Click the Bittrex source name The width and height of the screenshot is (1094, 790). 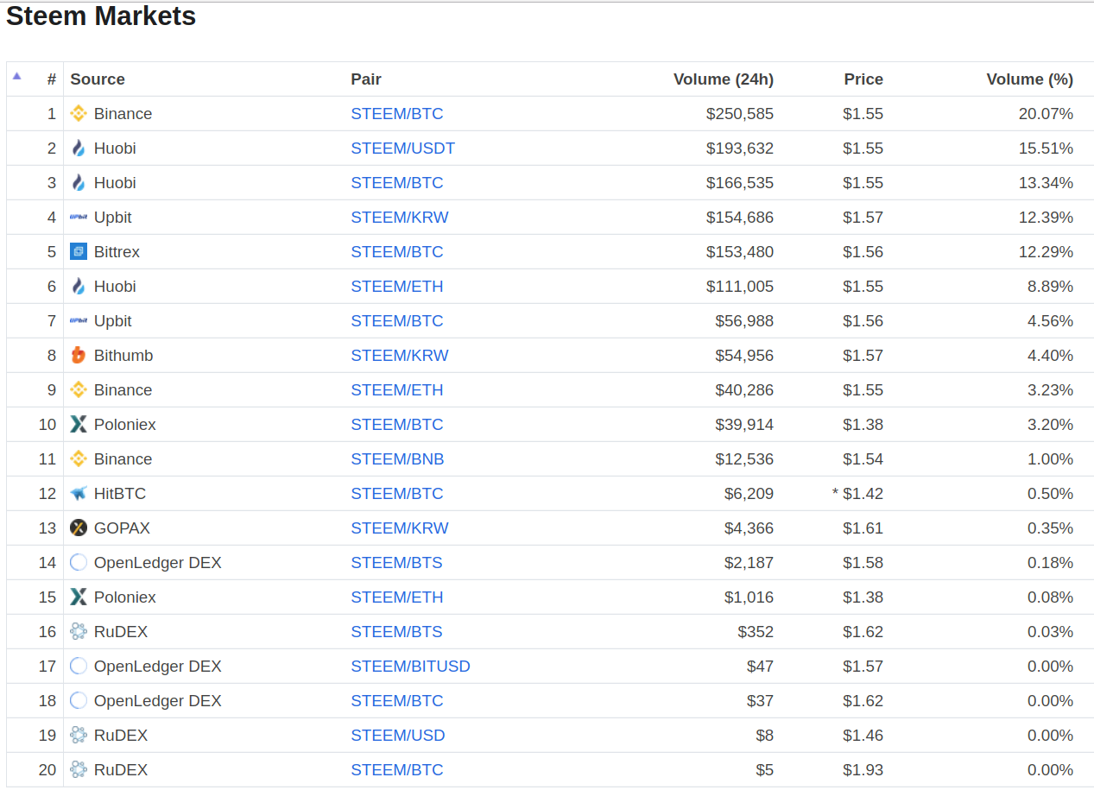pos(117,251)
